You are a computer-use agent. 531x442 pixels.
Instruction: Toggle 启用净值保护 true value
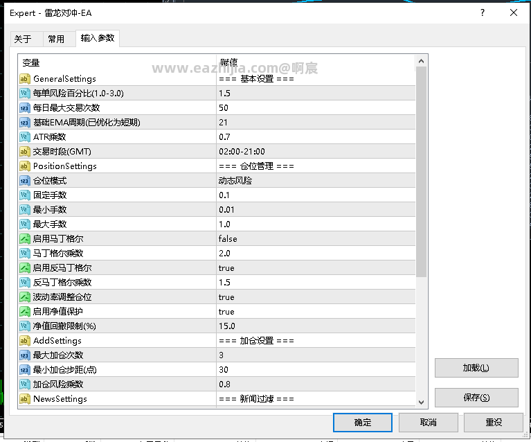[316, 312]
